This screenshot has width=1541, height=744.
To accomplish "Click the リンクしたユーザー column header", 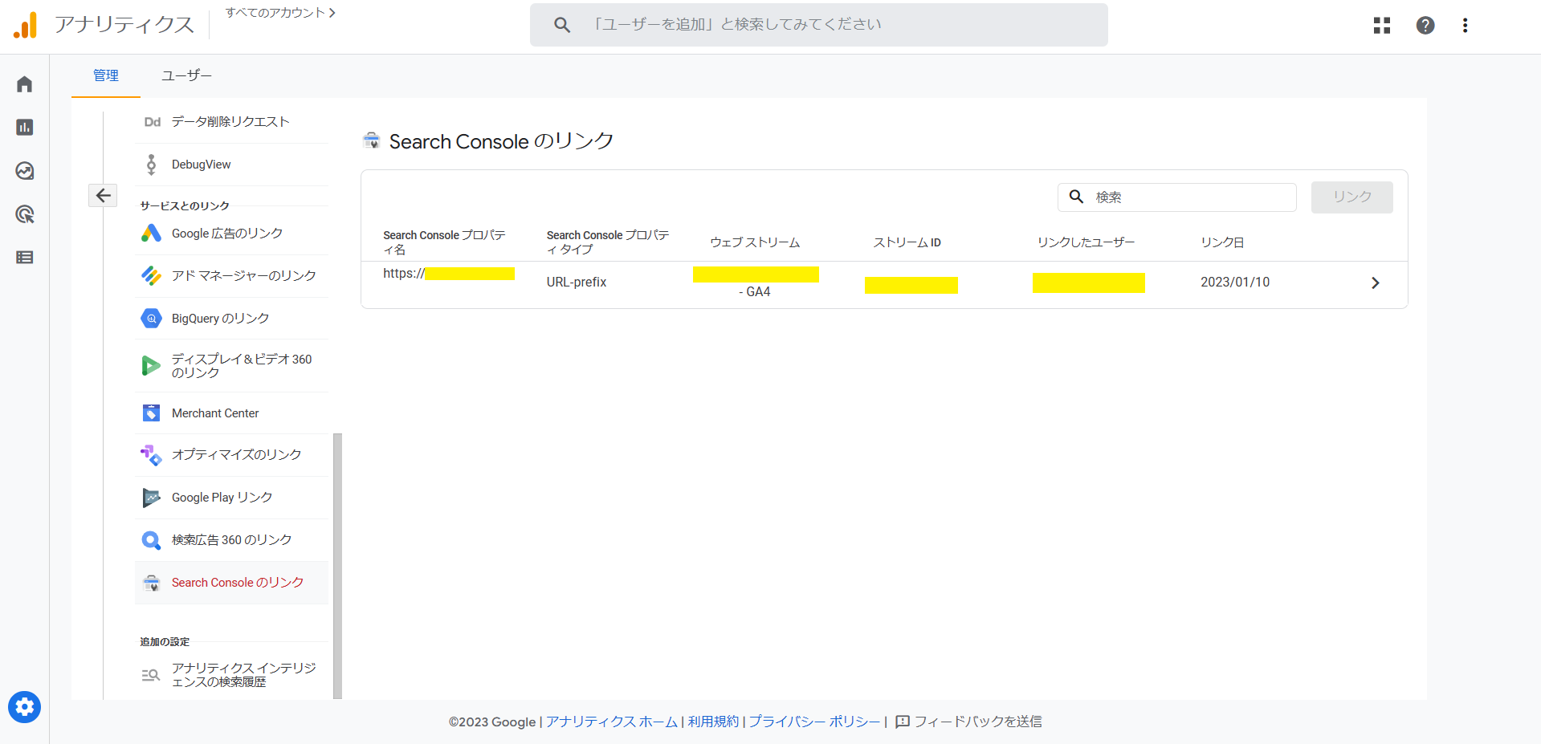I will (x=1086, y=242).
